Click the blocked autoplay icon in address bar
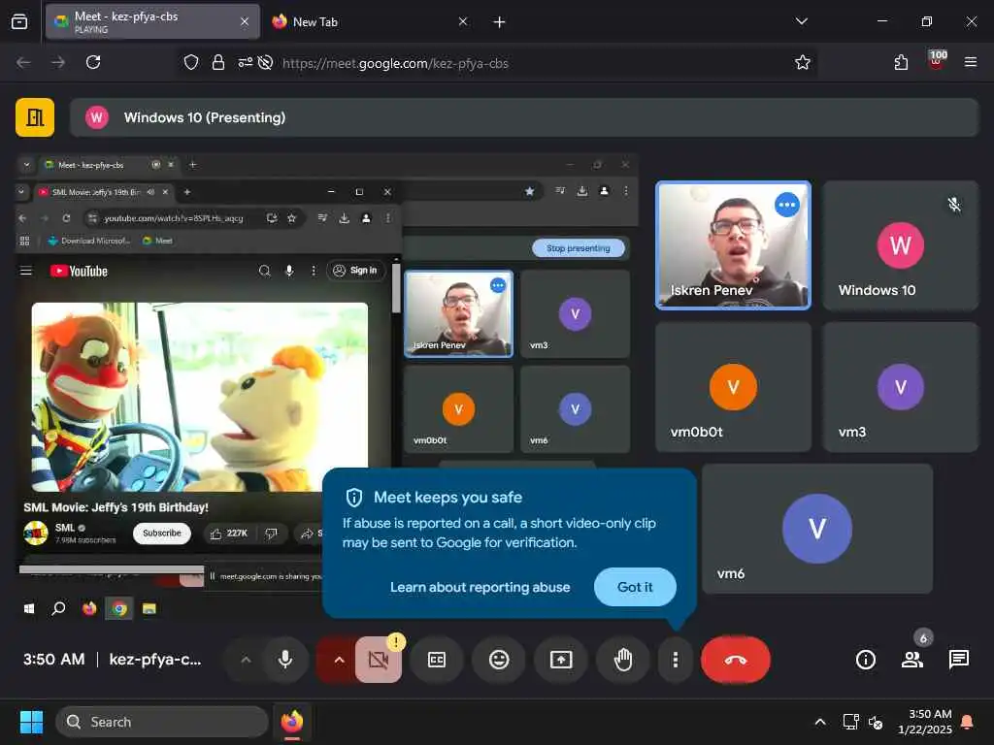994x745 pixels. [x=266, y=62]
